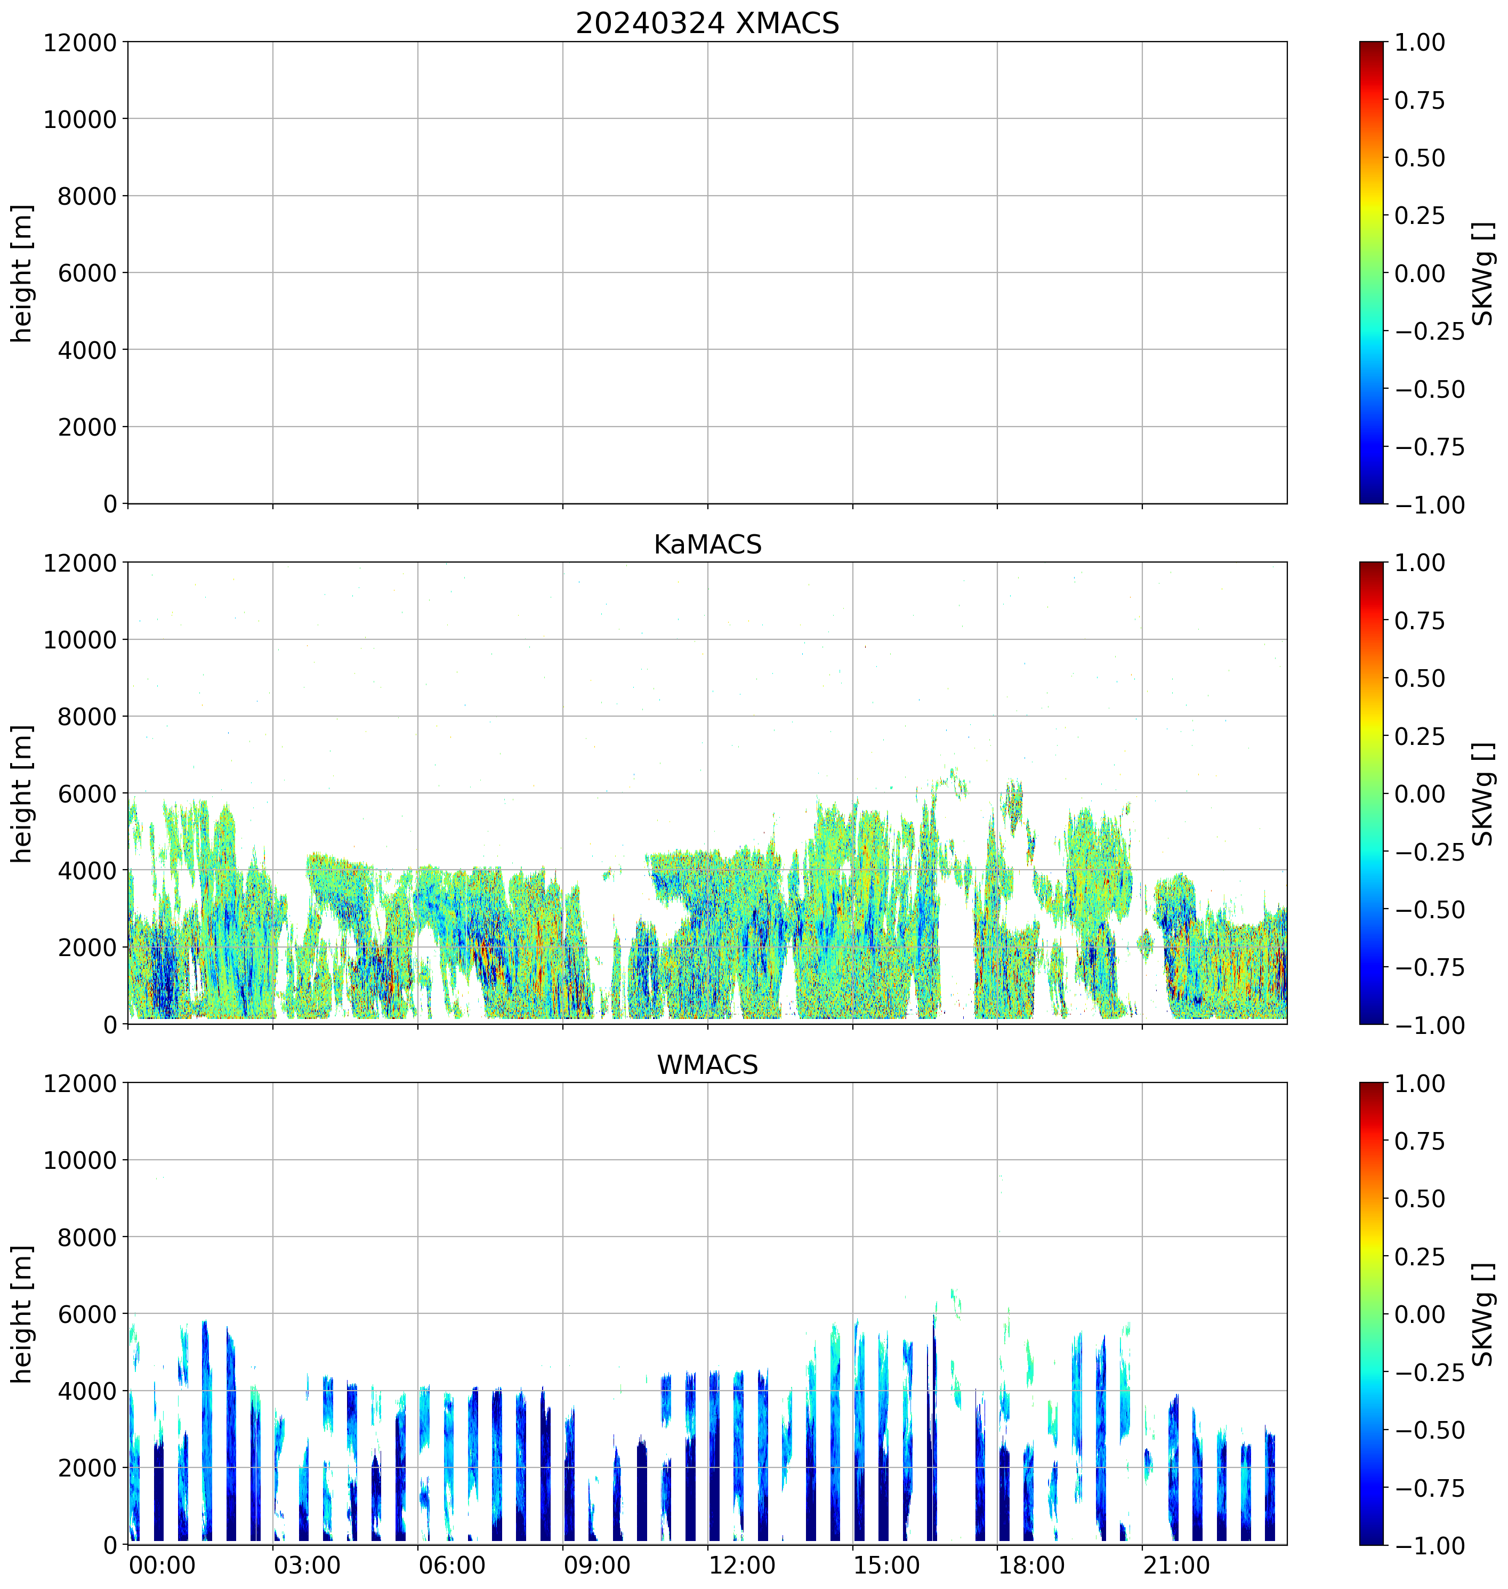Click the 21:00 time axis label
The image size is (1508, 1589).
(x=1177, y=1566)
